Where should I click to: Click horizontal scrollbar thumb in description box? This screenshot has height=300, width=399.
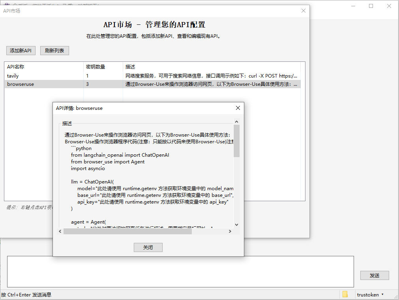[x=127, y=231]
